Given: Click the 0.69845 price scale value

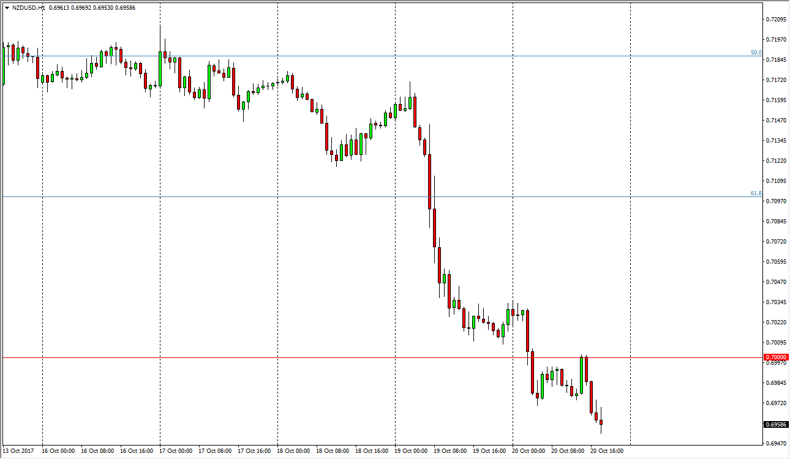Looking at the screenshot, I should click(x=775, y=383).
